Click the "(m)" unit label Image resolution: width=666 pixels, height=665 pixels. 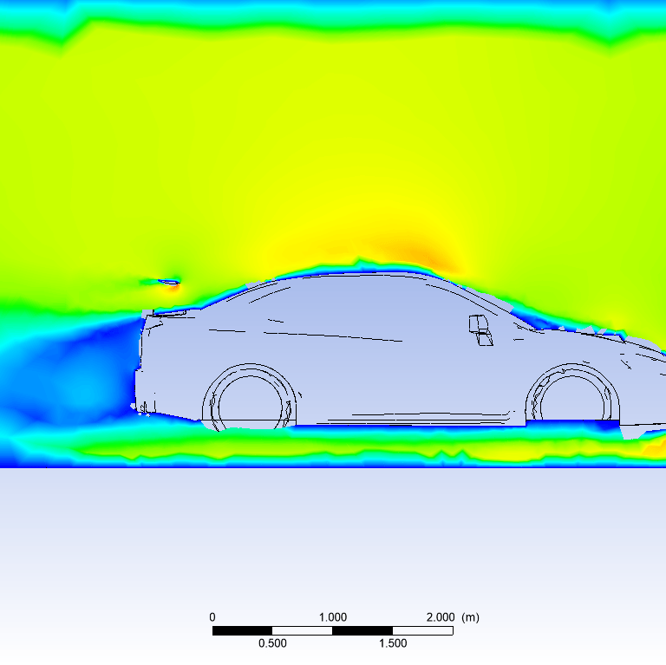coord(471,617)
